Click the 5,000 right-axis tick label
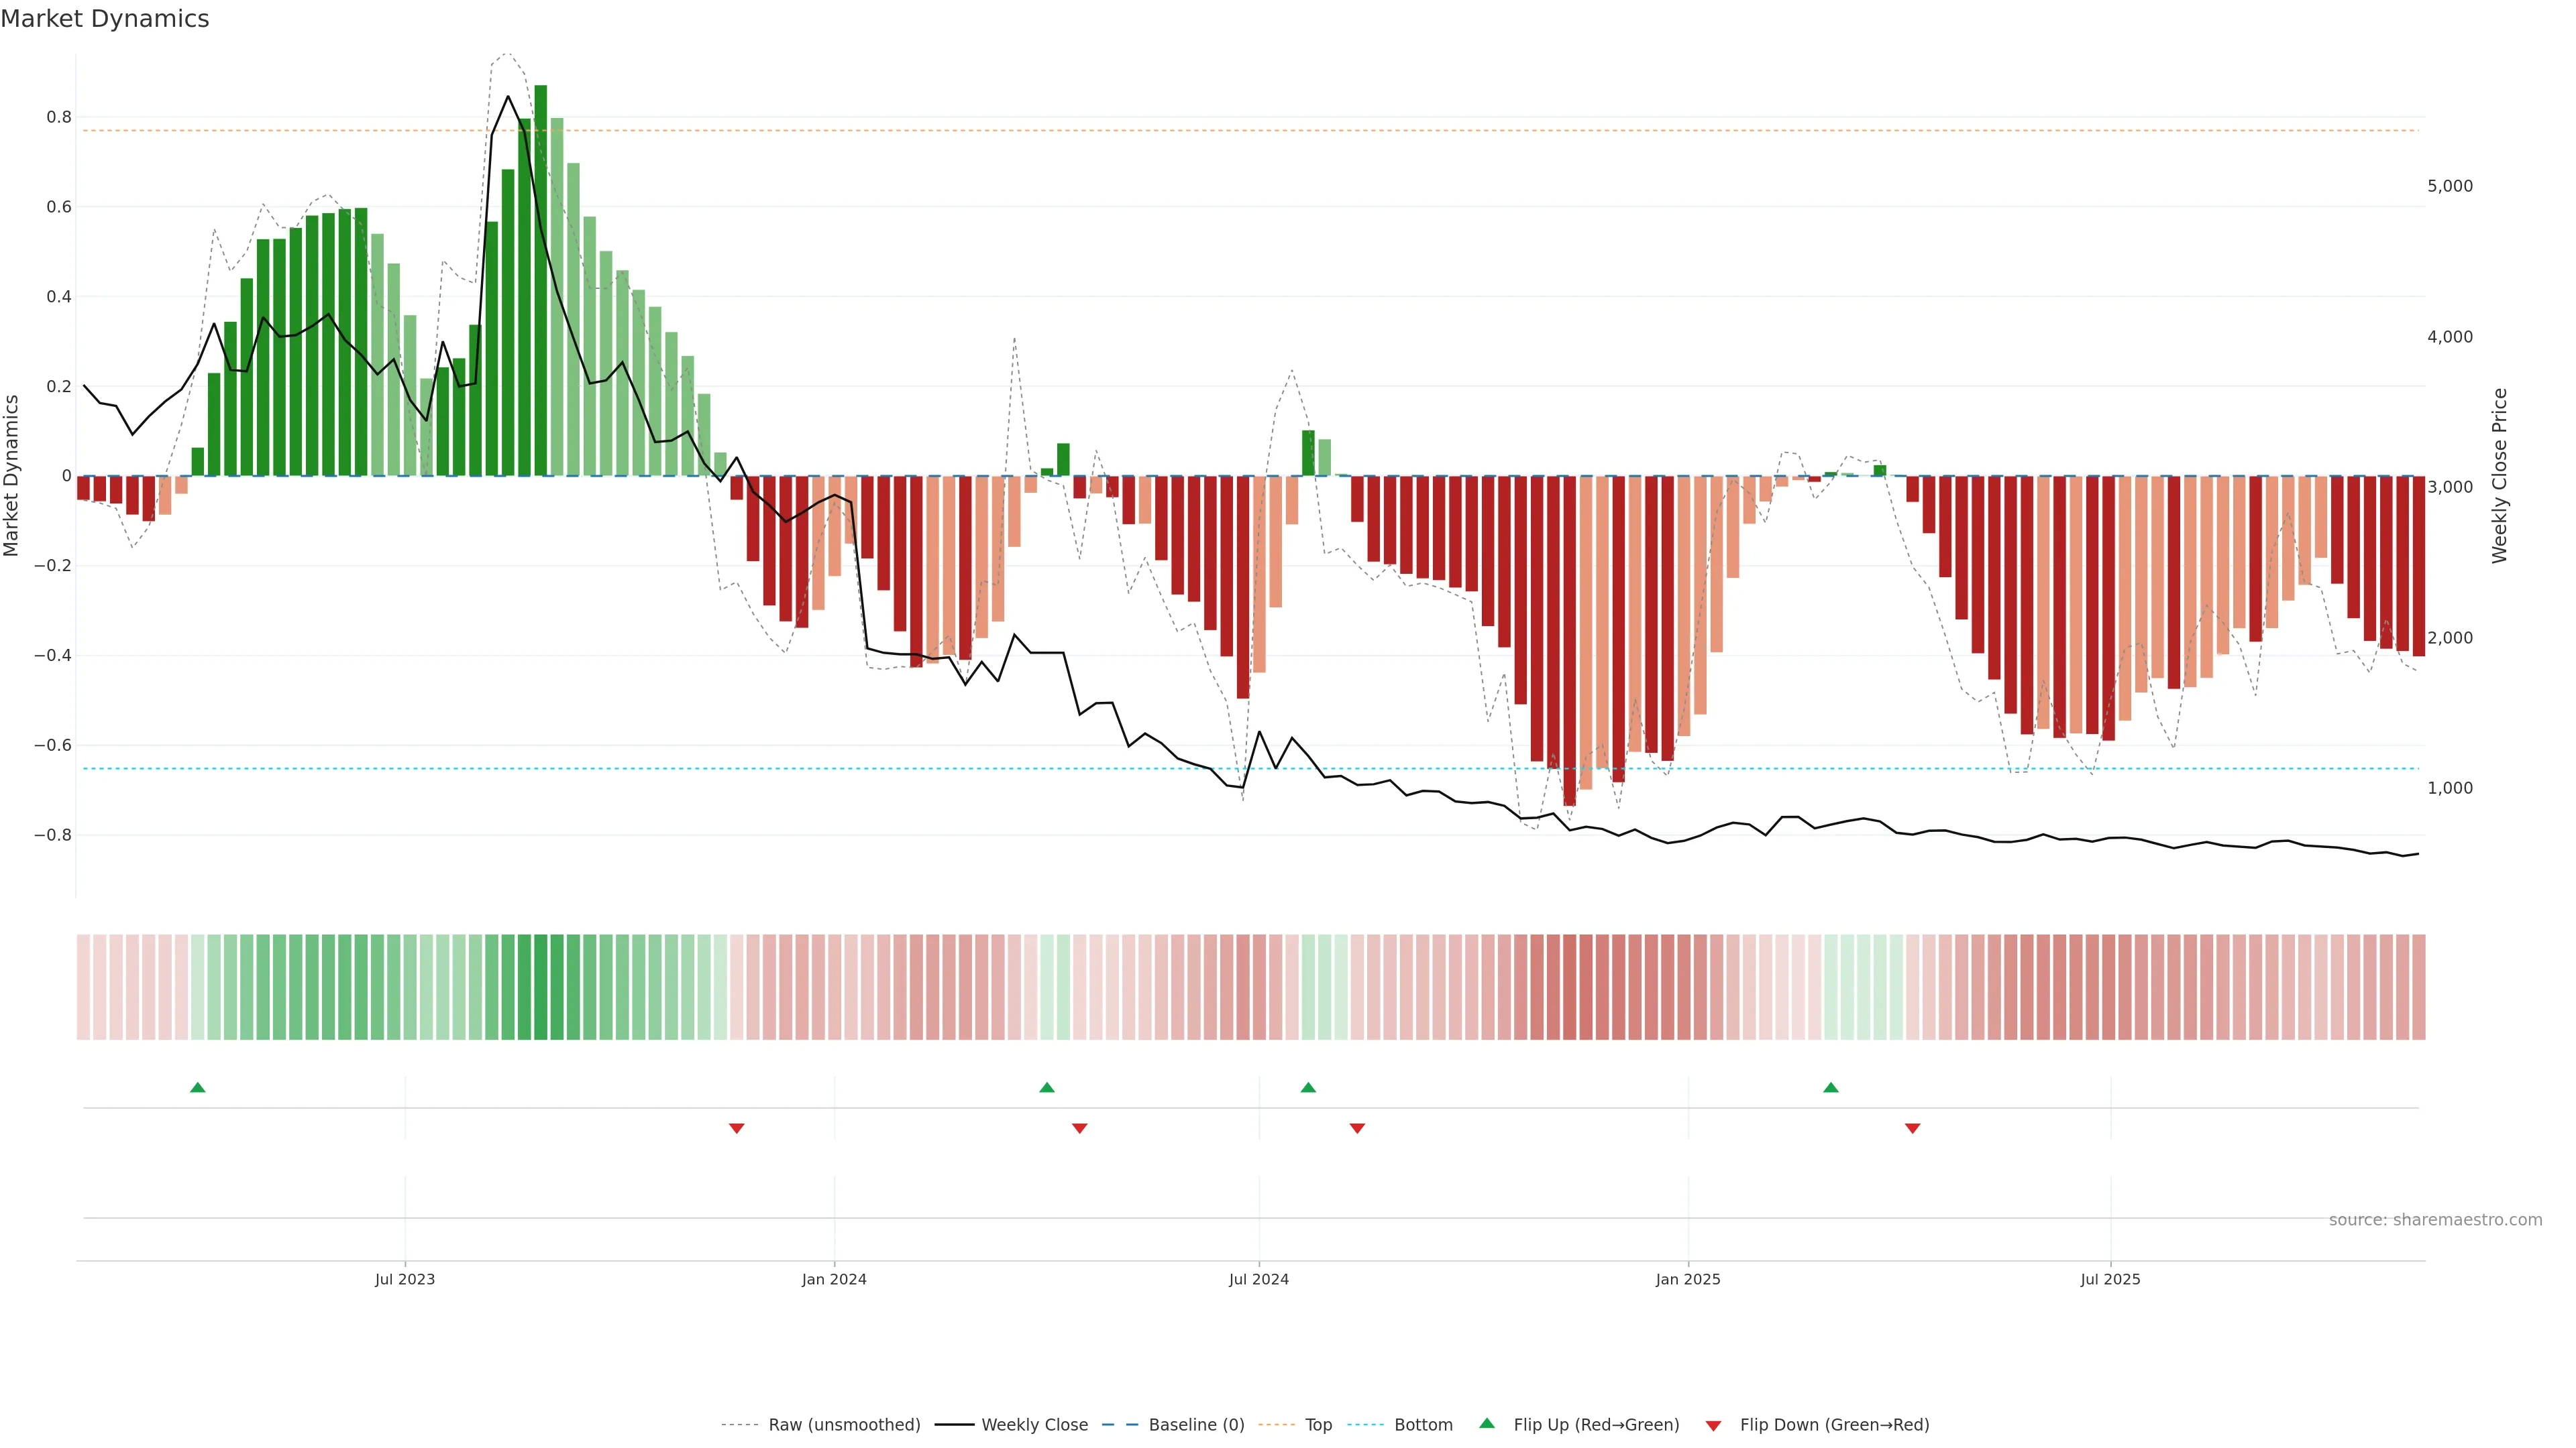The height and width of the screenshot is (1448, 2576). (2449, 186)
